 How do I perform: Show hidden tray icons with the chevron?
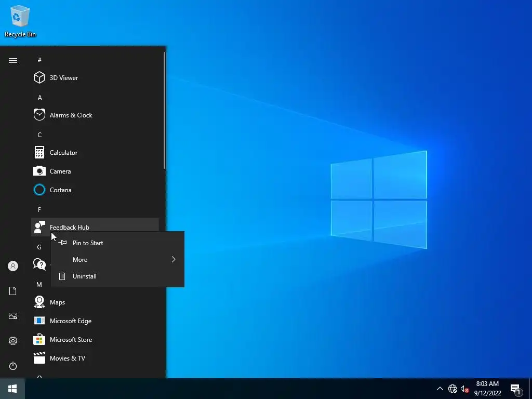pyautogui.click(x=440, y=389)
